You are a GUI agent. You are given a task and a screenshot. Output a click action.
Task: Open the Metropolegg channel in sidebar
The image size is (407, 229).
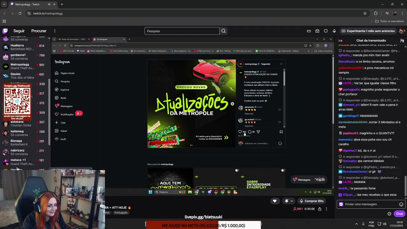pos(25,66)
